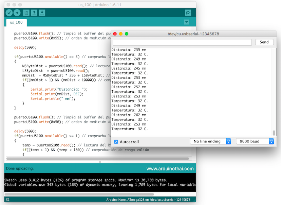Maximize serial monitor with green button

pyautogui.click(x=127, y=34)
